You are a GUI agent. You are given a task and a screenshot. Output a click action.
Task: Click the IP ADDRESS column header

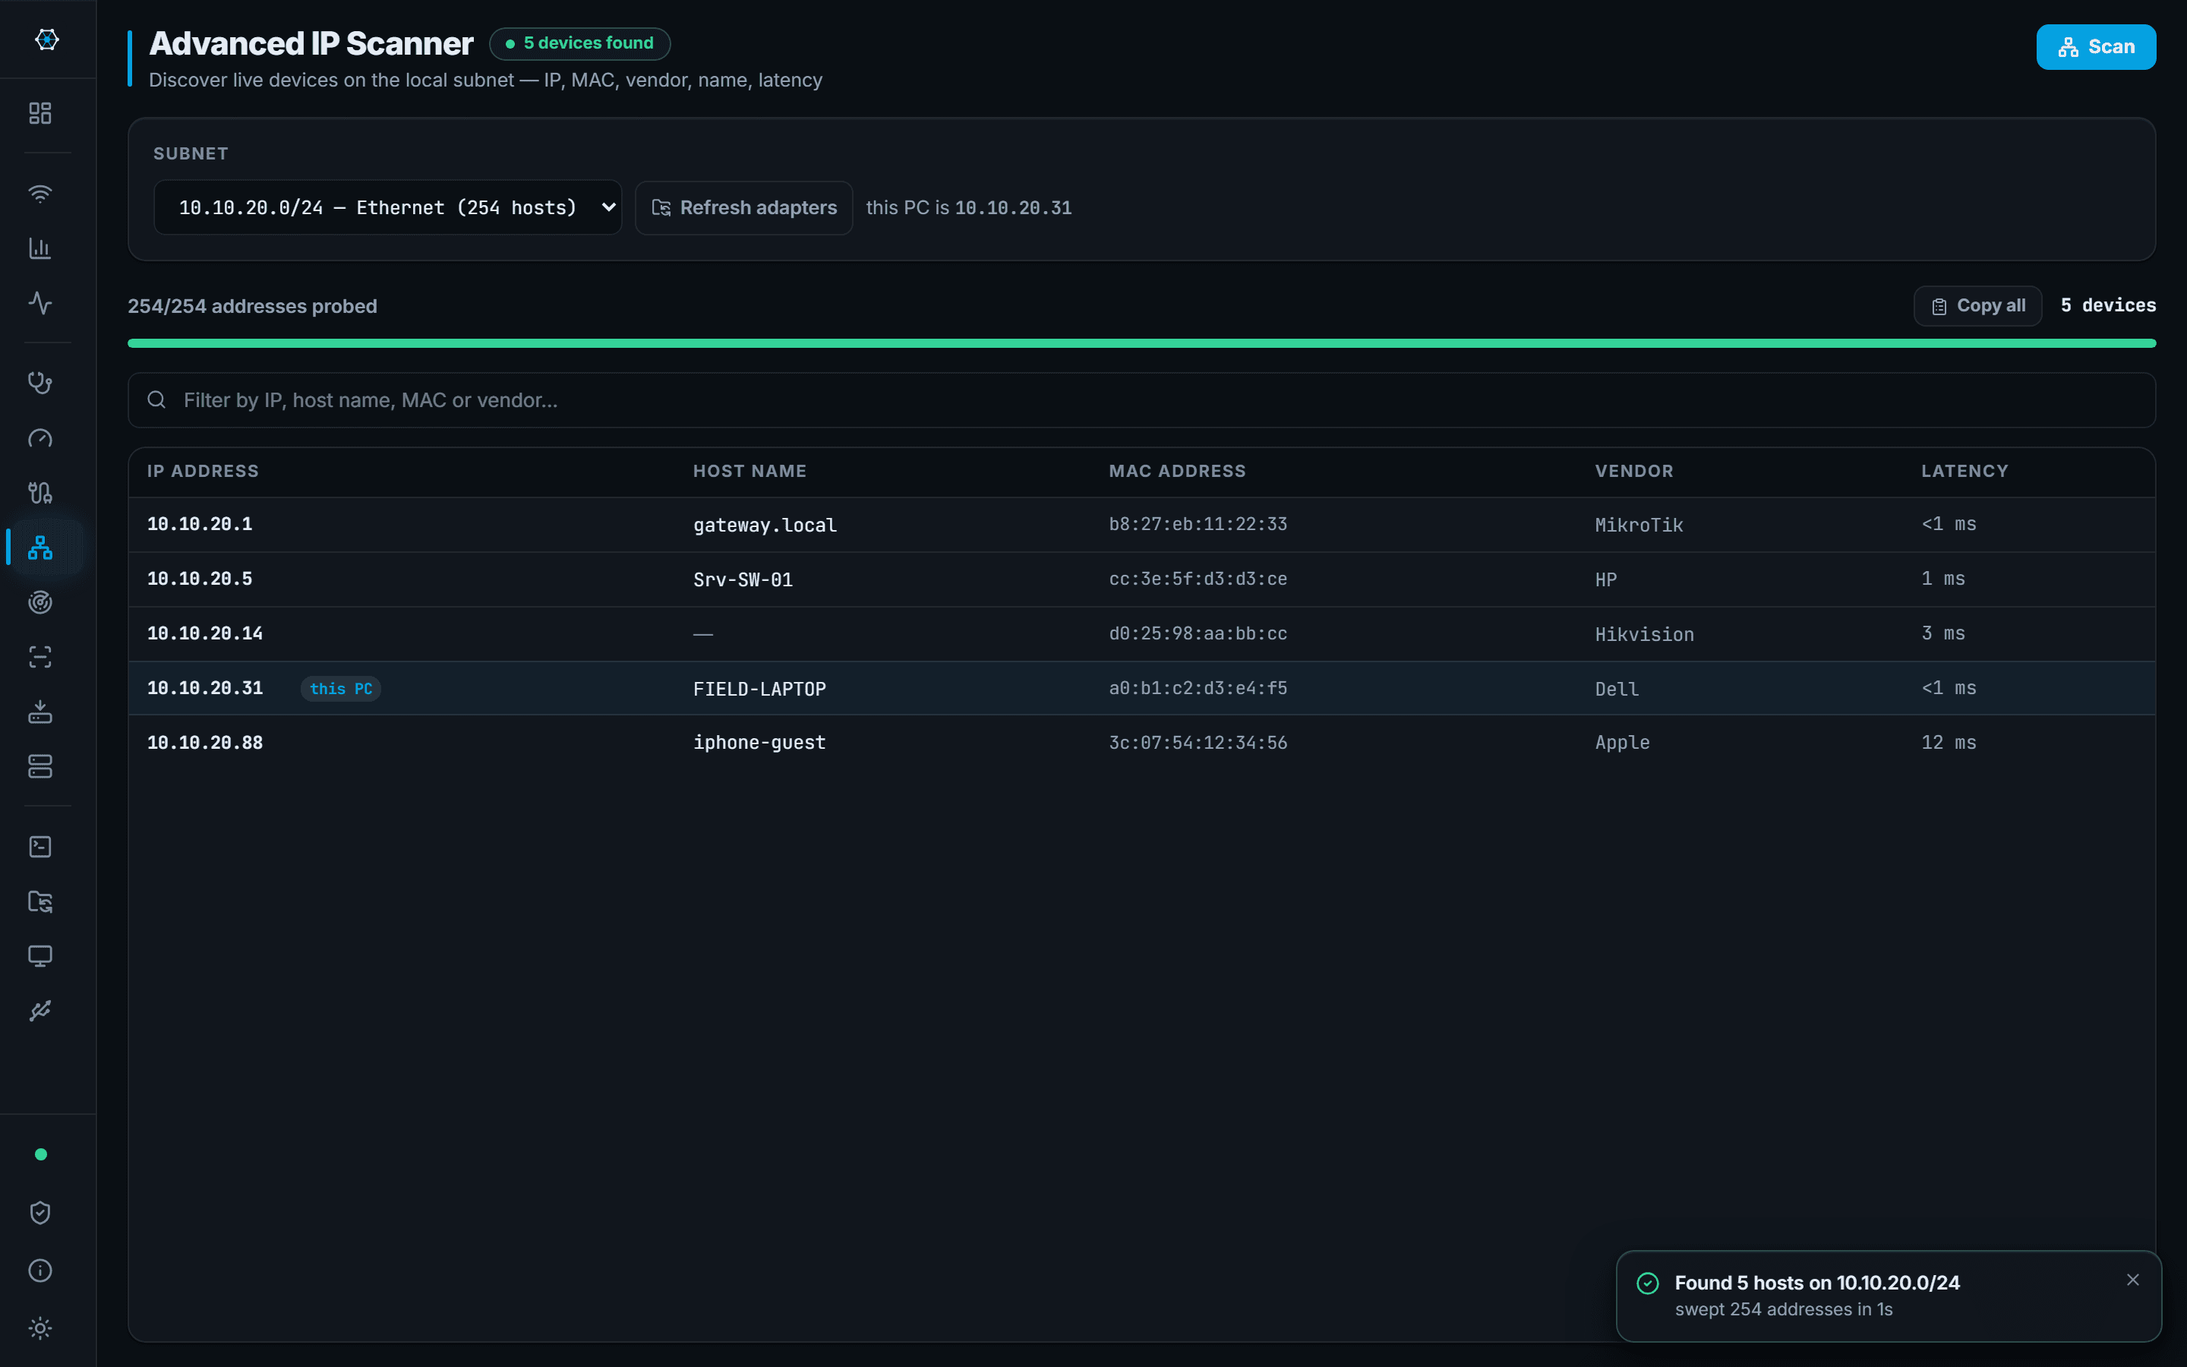203,471
